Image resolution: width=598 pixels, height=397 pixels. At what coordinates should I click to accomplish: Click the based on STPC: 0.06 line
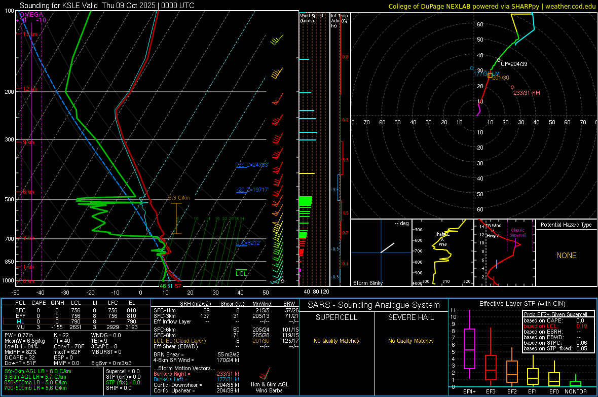[x=555, y=343]
